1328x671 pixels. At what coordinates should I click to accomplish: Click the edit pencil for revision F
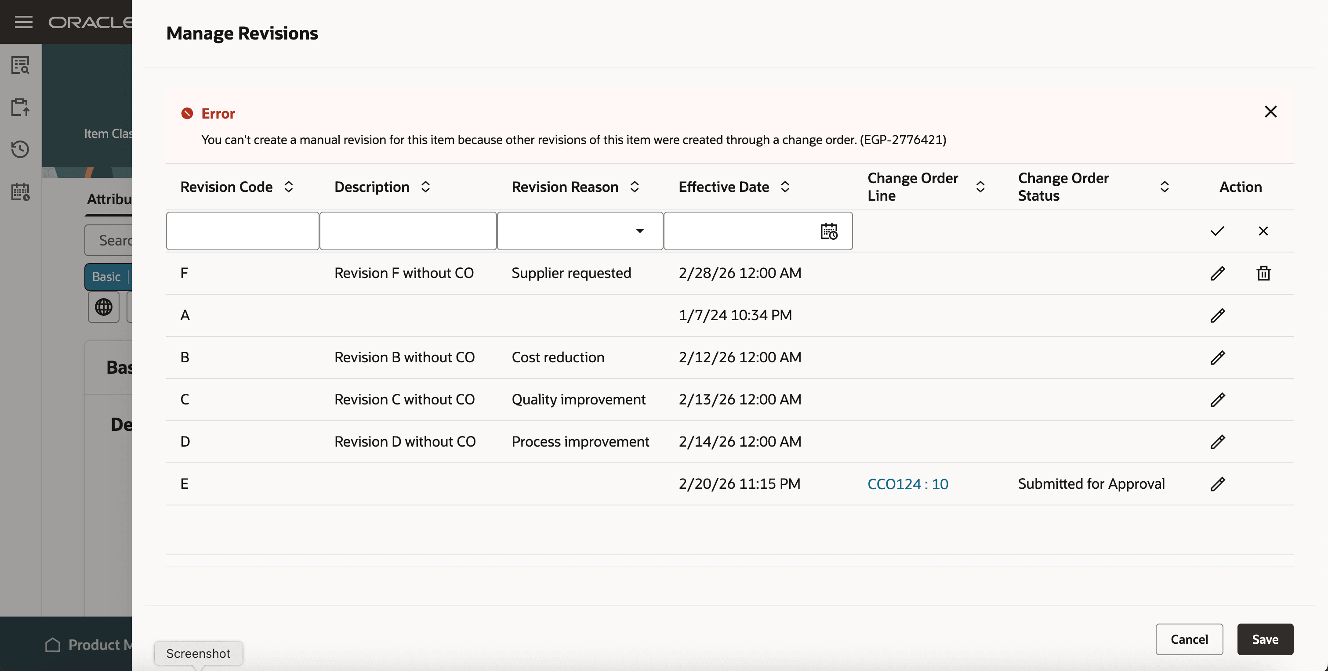1217,273
